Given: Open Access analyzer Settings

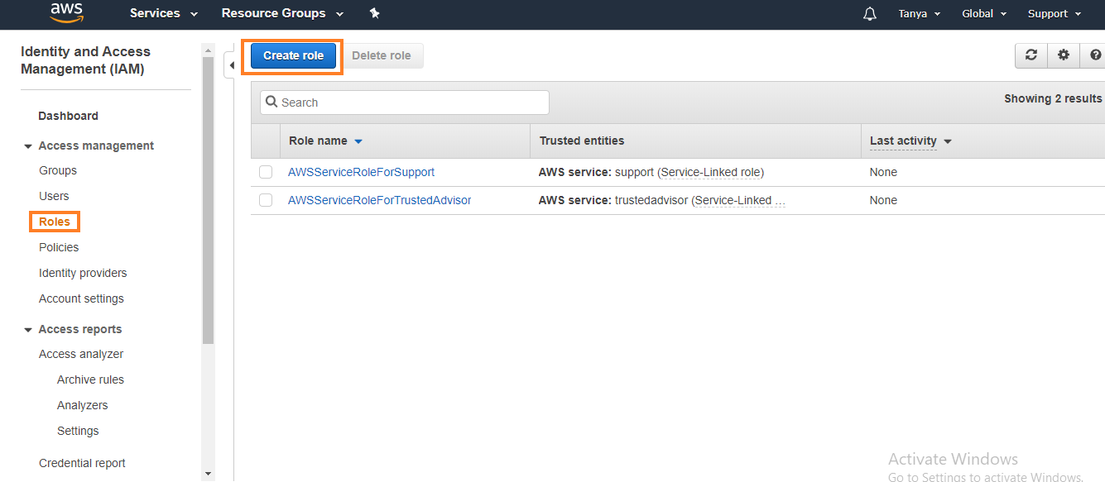Looking at the screenshot, I should click(78, 431).
